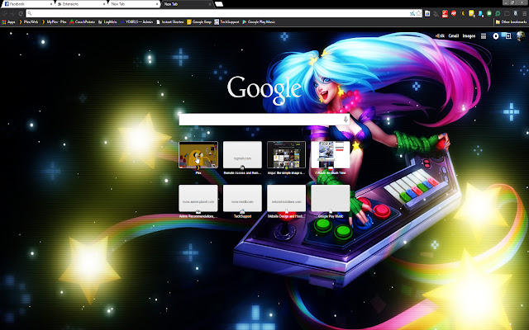Open the logmein.com Remote Access thumbnail
The image size is (529, 330).
point(242,155)
